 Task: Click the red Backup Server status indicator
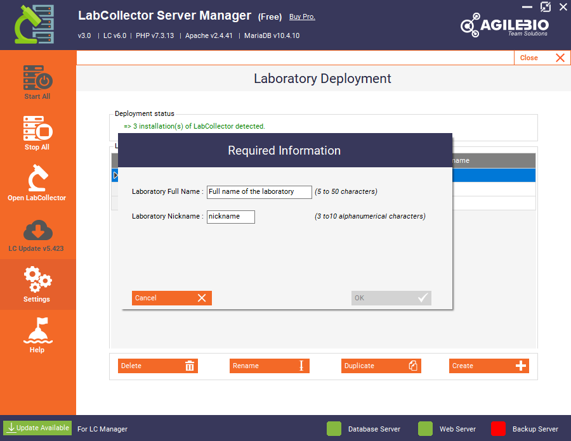[x=498, y=428]
